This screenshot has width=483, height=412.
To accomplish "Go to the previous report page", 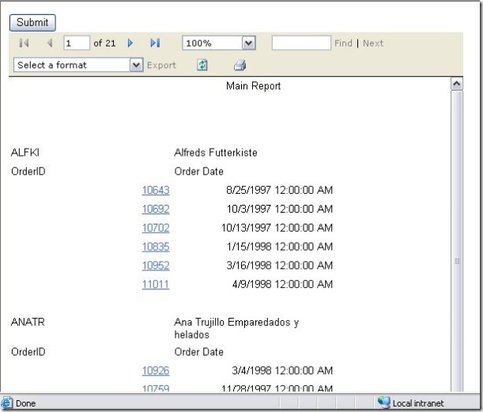I will tap(50, 43).
